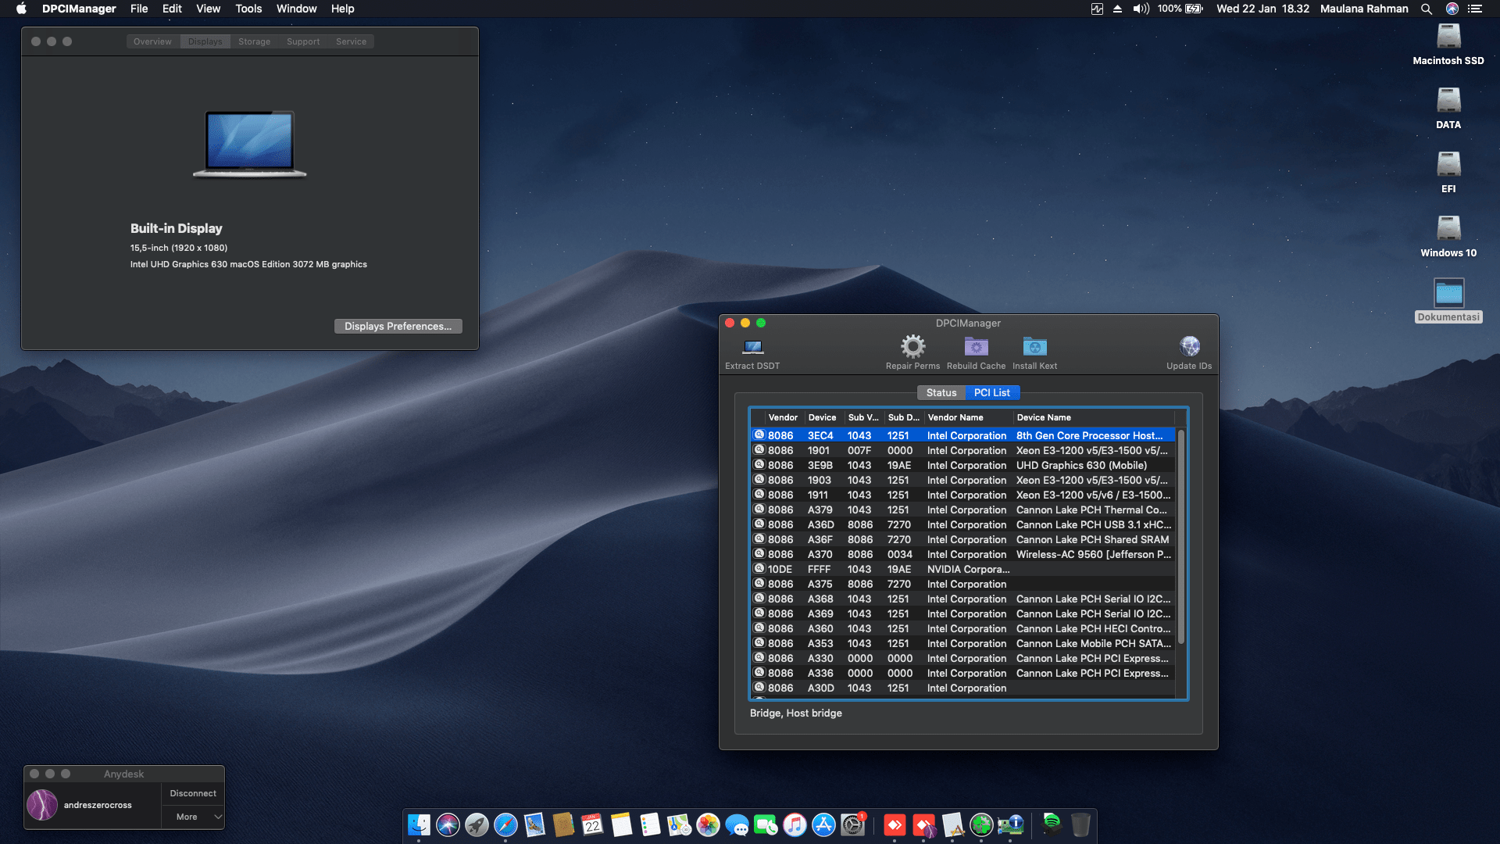
Task: Open Safari from the Dock
Action: [x=505, y=824]
